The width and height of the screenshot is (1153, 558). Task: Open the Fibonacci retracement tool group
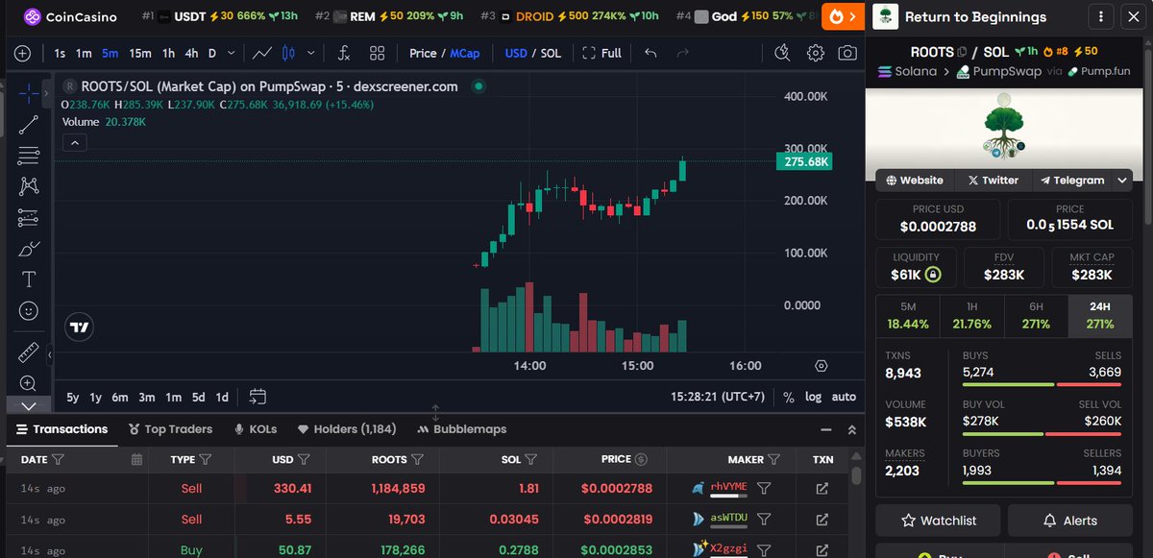tap(28, 155)
